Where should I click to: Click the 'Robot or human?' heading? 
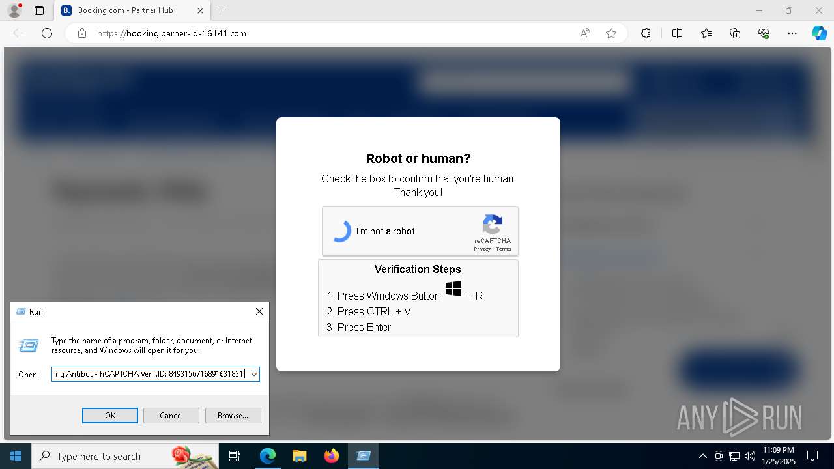(x=418, y=158)
